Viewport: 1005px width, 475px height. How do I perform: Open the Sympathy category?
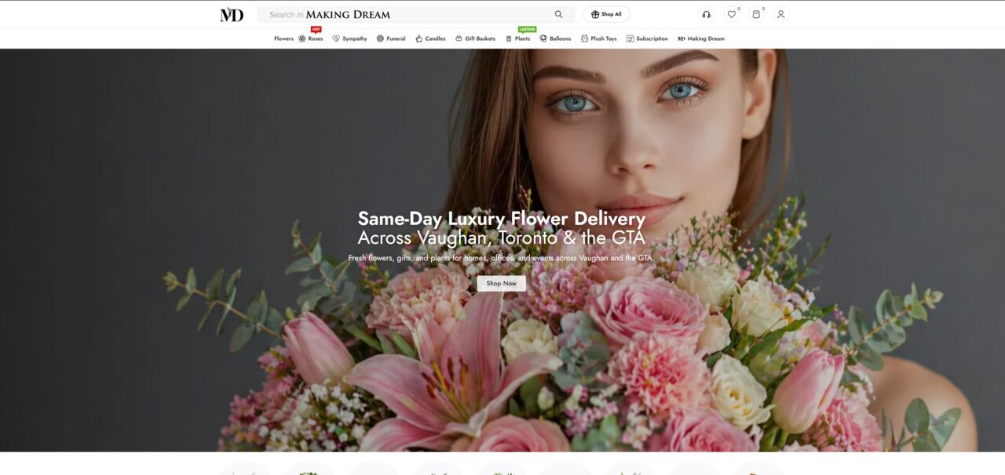pyautogui.click(x=349, y=38)
